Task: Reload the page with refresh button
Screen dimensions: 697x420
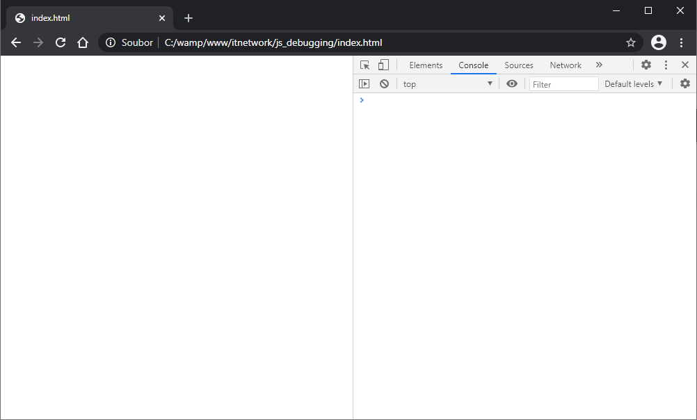Action: 61,42
